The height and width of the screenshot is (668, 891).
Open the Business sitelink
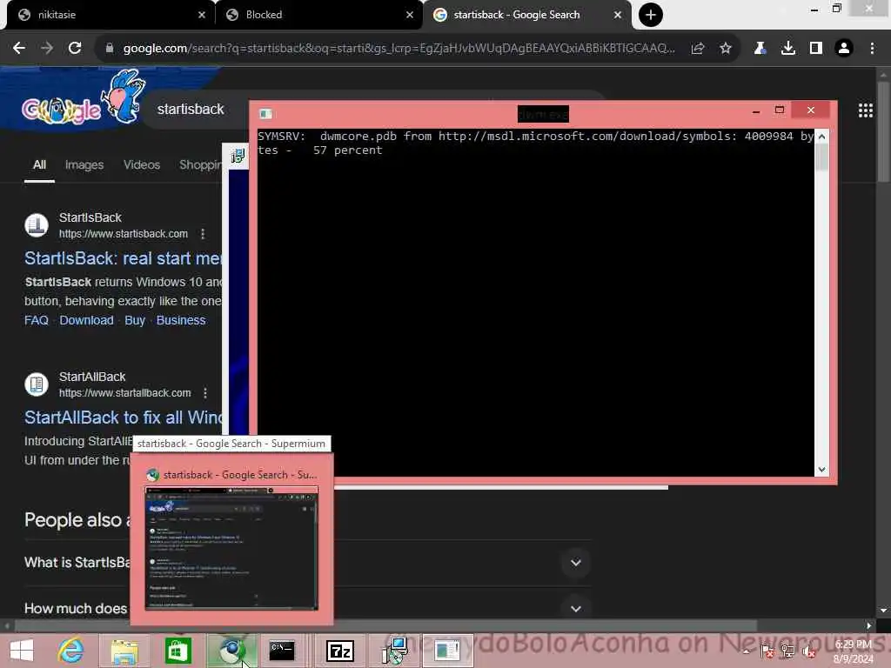tap(181, 320)
